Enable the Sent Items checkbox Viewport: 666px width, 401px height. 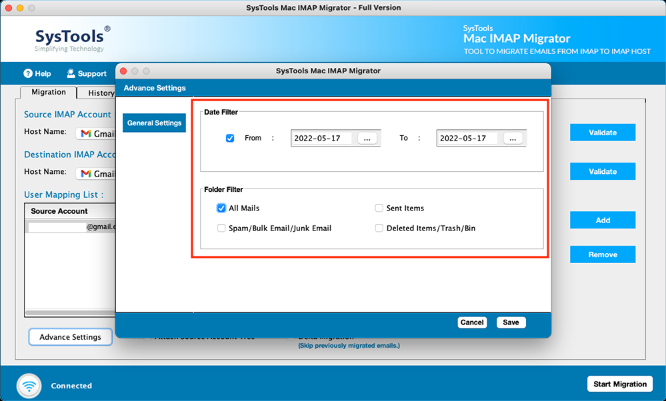click(379, 208)
